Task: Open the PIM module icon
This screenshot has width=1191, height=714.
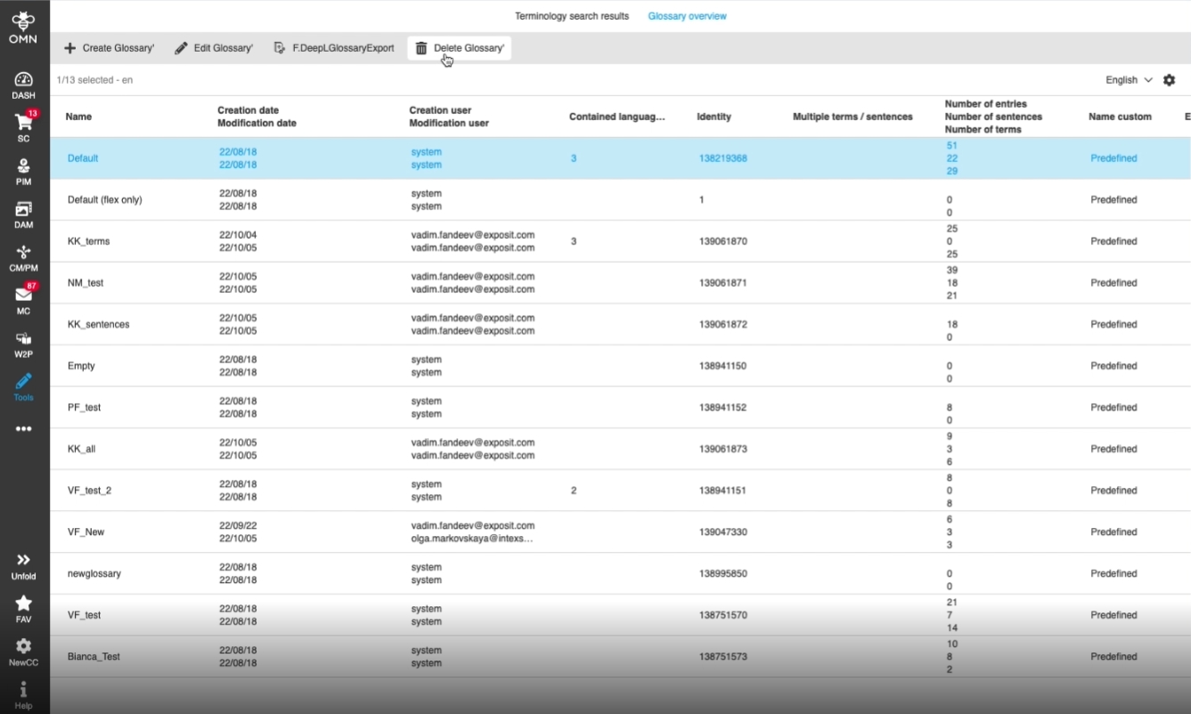Action: pyautogui.click(x=24, y=171)
